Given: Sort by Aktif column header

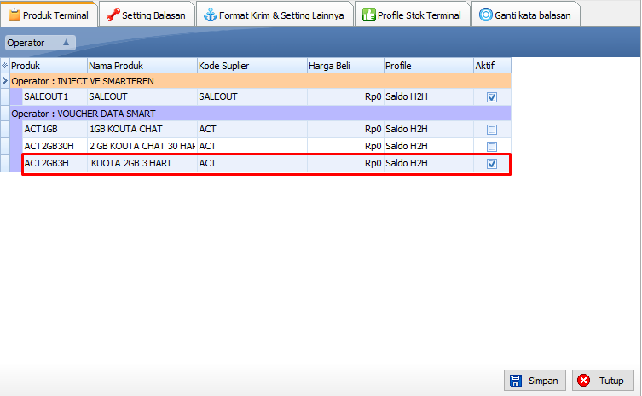Looking at the screenshot, I should [492, 66].
